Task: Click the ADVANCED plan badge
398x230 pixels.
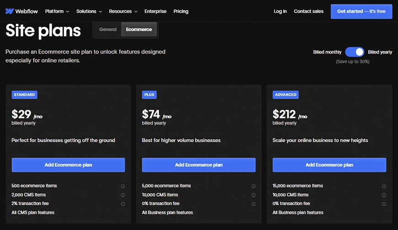Action: (285, 95)
